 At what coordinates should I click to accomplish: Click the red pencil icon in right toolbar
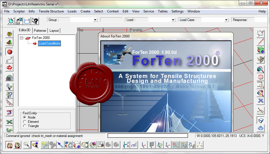coord(261,42)
